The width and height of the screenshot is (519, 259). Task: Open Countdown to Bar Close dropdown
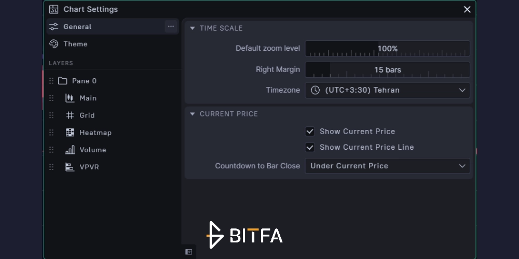(387, 166)
